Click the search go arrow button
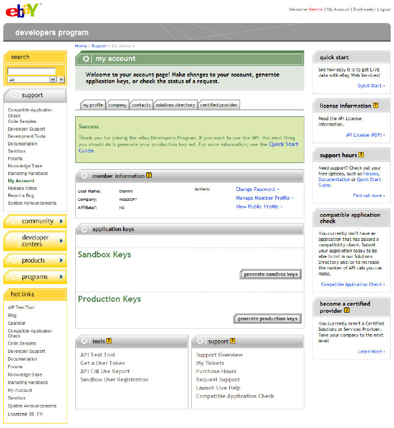394x428 pixels. 61,80
